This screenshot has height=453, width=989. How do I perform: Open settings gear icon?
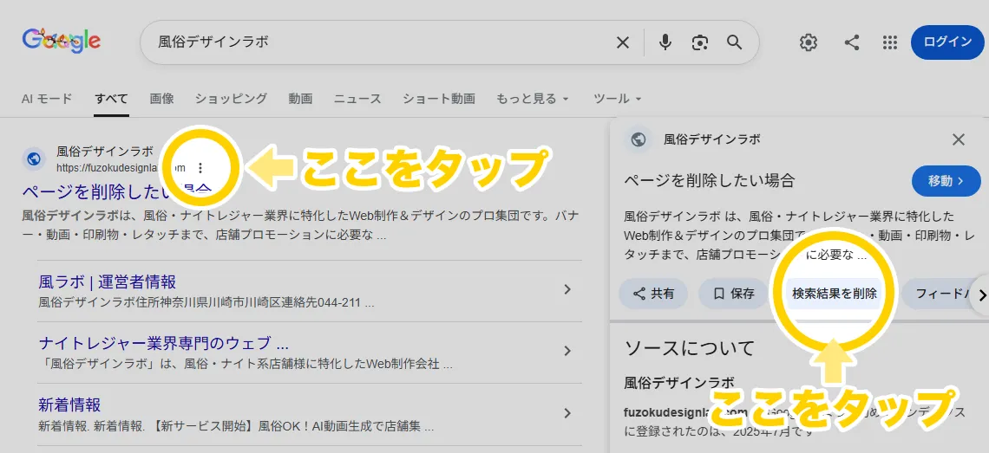[809, 42]
